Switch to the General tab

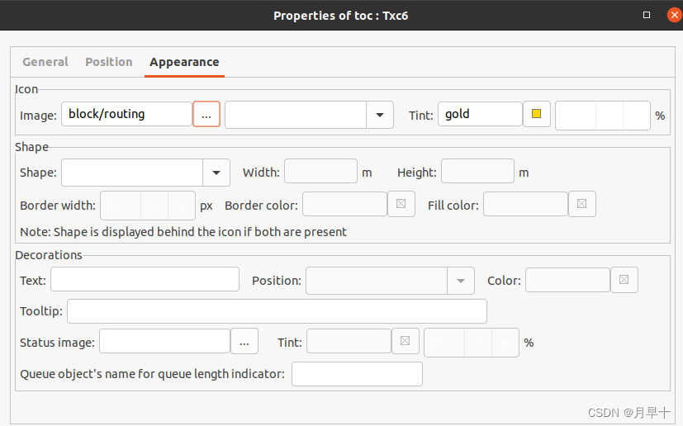(45, 62)
